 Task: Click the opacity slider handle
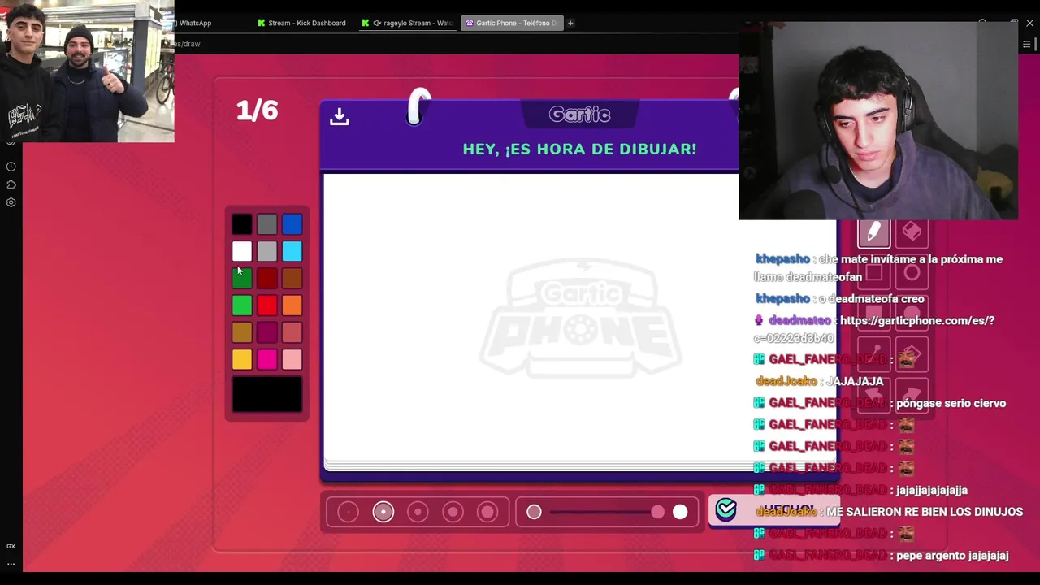(x=657, y=512)
